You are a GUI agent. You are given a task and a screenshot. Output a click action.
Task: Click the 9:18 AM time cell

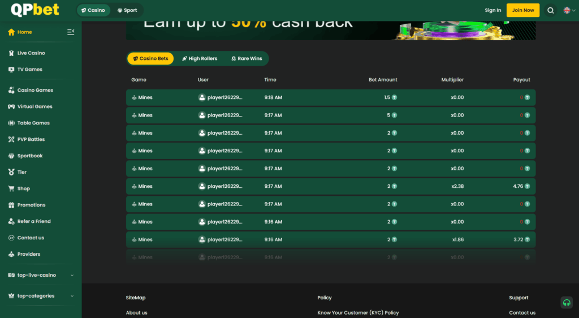coord(273,97)
